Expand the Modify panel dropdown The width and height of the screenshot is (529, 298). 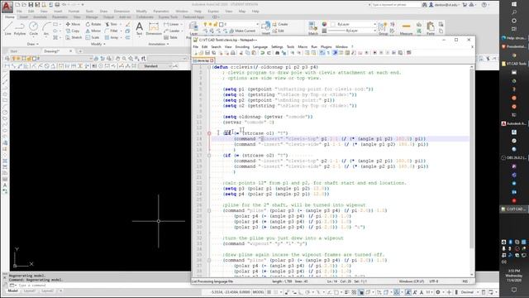coord(98,44)
